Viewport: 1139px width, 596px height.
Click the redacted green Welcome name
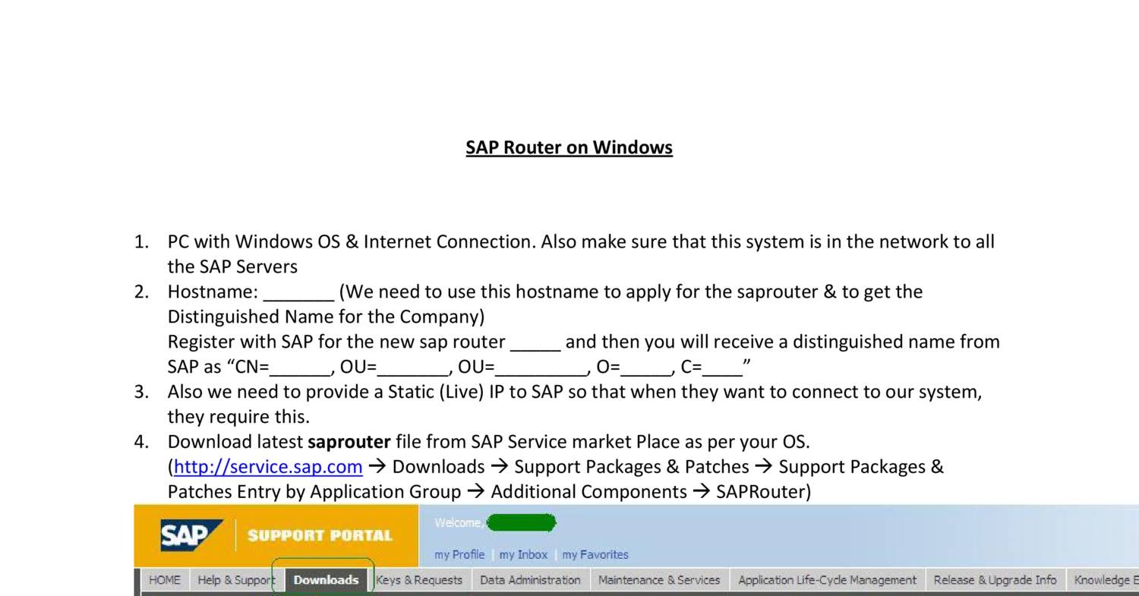(x=521, y=522)
